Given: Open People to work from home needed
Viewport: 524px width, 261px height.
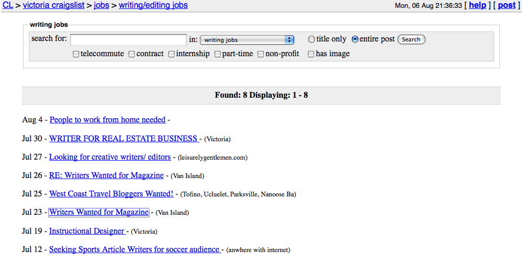Looking at the screenshot, I should 108,120.
